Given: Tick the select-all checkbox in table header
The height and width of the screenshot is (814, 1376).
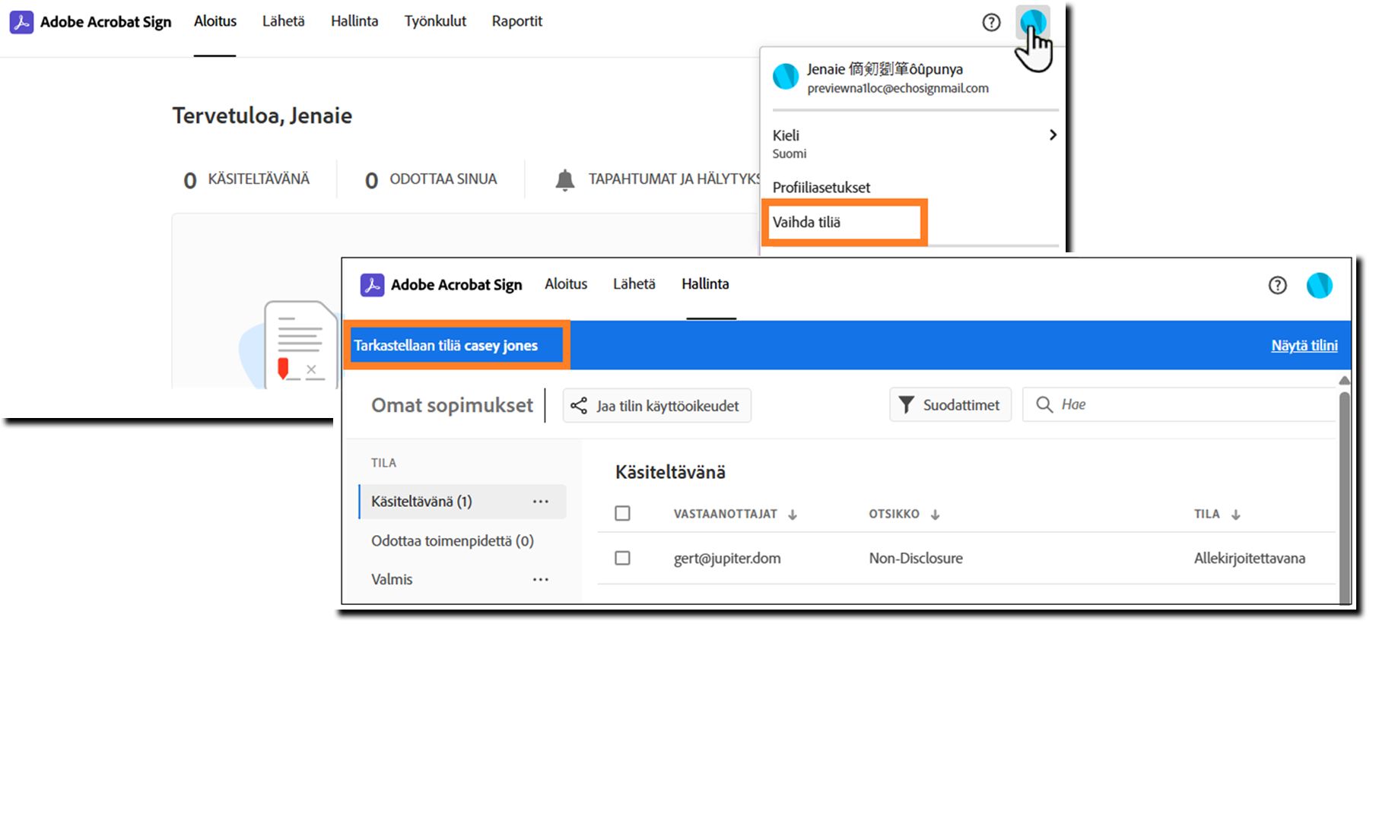Looking at the screenshot, I should (x=622, y=513).
